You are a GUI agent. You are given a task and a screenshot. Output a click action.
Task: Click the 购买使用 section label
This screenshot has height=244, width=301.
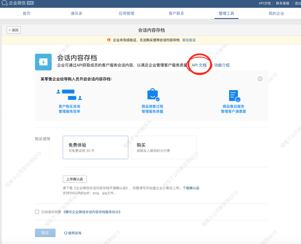point(42,139)
